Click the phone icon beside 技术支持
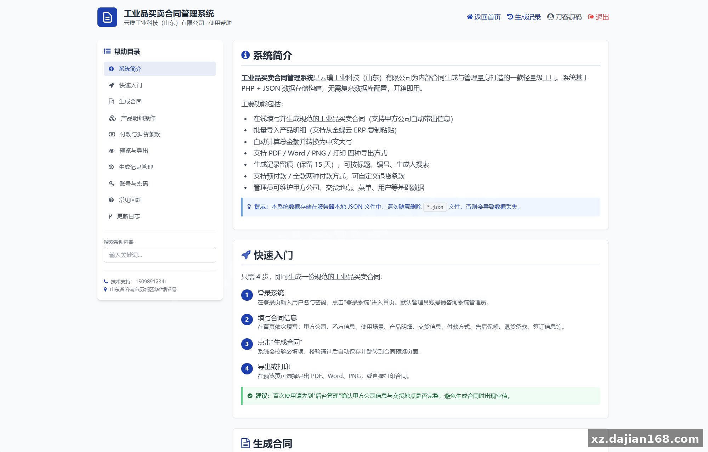 tap(106, 282)
